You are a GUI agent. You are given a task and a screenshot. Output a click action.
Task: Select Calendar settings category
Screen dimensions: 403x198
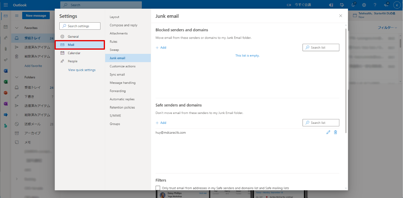coord(80,53)
